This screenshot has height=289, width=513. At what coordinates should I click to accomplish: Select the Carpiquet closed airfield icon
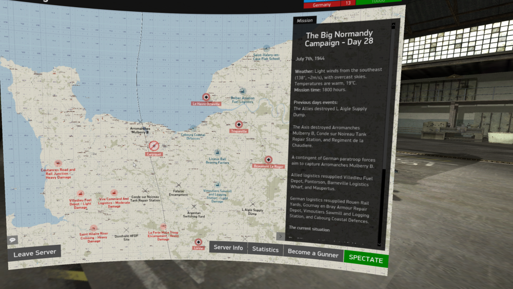[154, 146]
